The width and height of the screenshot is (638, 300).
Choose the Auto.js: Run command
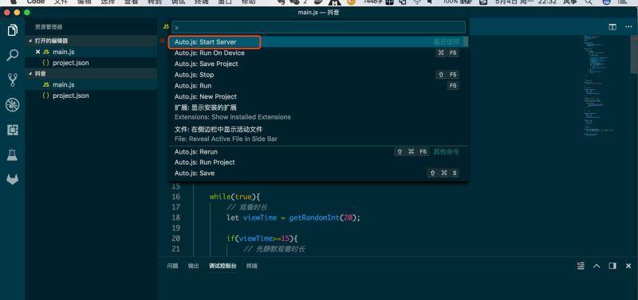pyautogui.click(x=318, y=86)
